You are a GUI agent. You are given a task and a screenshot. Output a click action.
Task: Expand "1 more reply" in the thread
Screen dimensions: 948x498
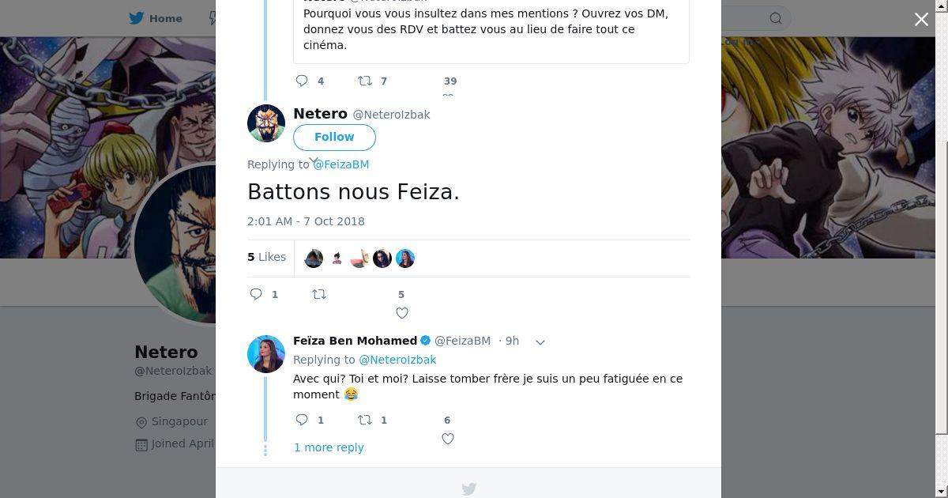point(329,447)
